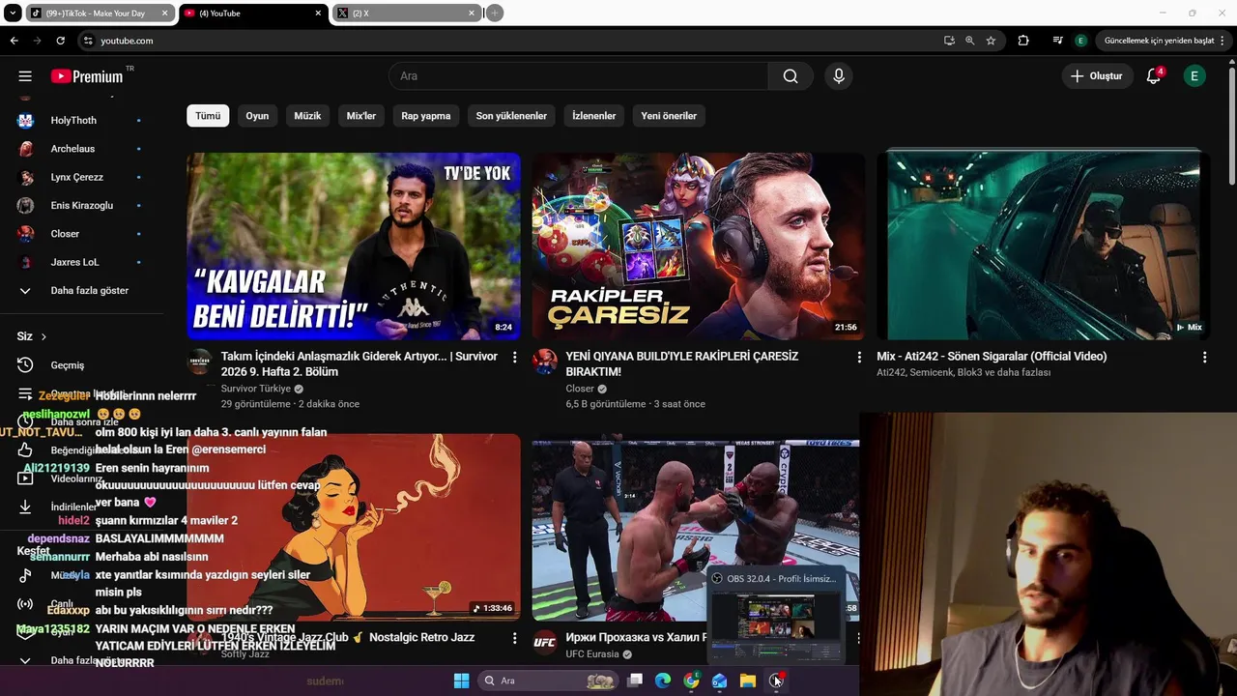
Task: Switch to the X browser tab
Action: tap(406, 14)
